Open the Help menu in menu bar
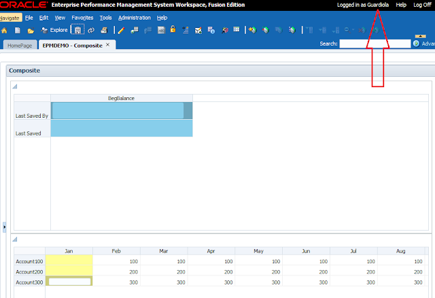 [x=162, y=18]
